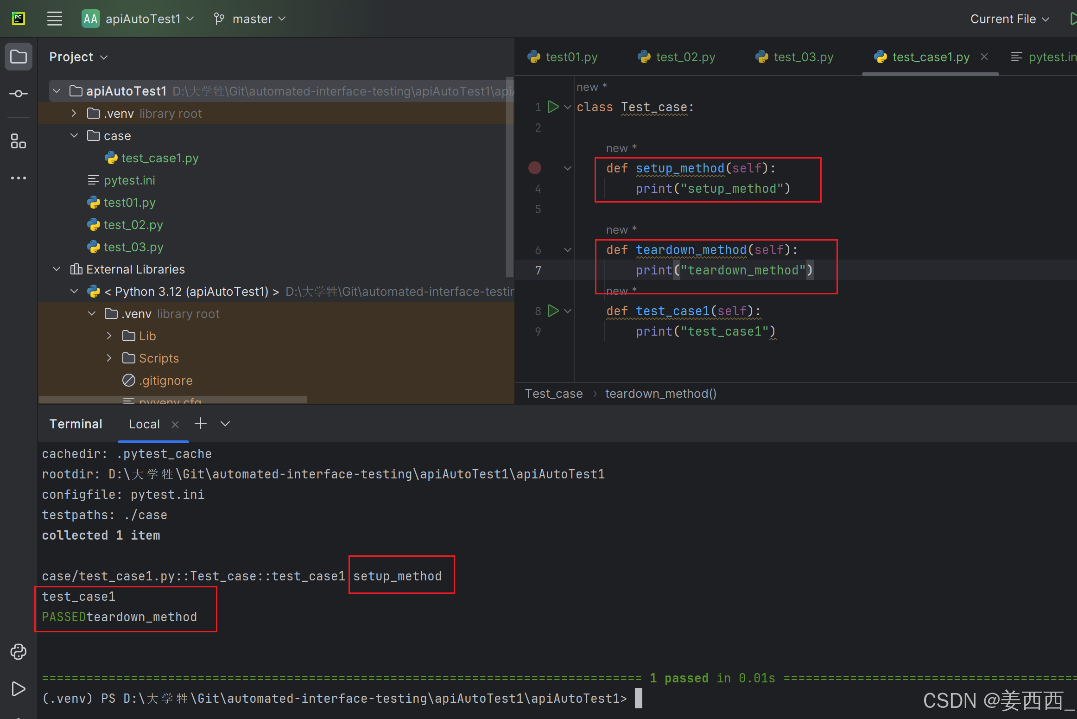Switch to the test01.py editor tab
The width and height of the screenshot is (1077, 719).
point(562,57)
